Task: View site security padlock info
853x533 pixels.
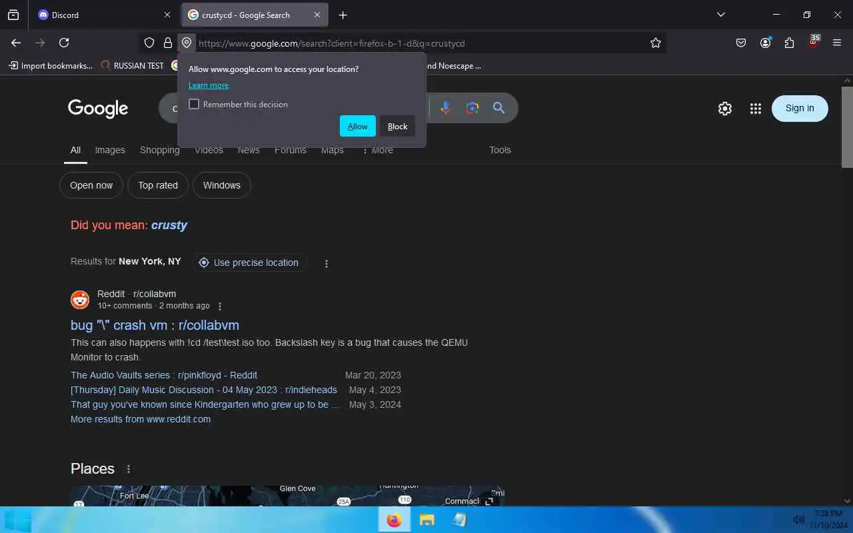Action: (168, 43)
